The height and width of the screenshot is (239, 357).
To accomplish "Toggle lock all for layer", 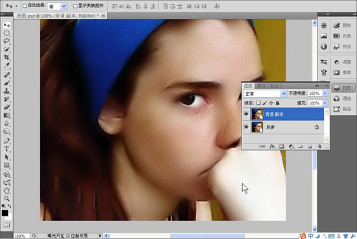I will pyautogui.click(x=277, y=103).
